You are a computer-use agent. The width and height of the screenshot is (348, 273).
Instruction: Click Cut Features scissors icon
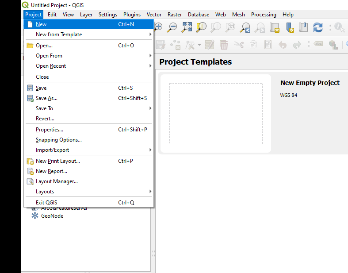point(239,45)
